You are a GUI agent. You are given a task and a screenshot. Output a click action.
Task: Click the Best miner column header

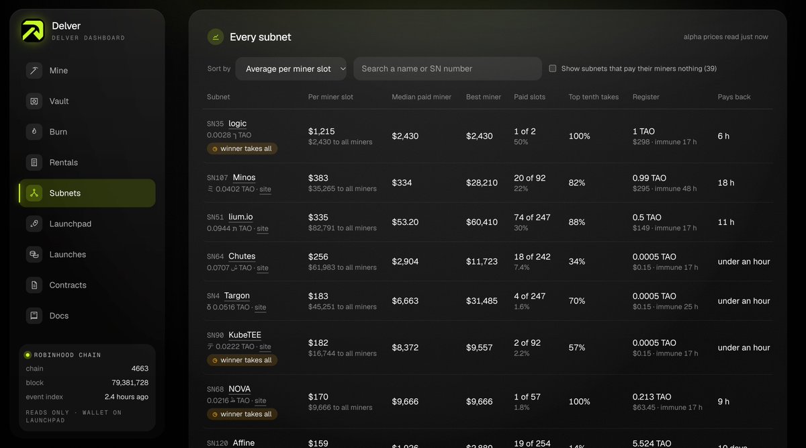(x=484, y=97)
